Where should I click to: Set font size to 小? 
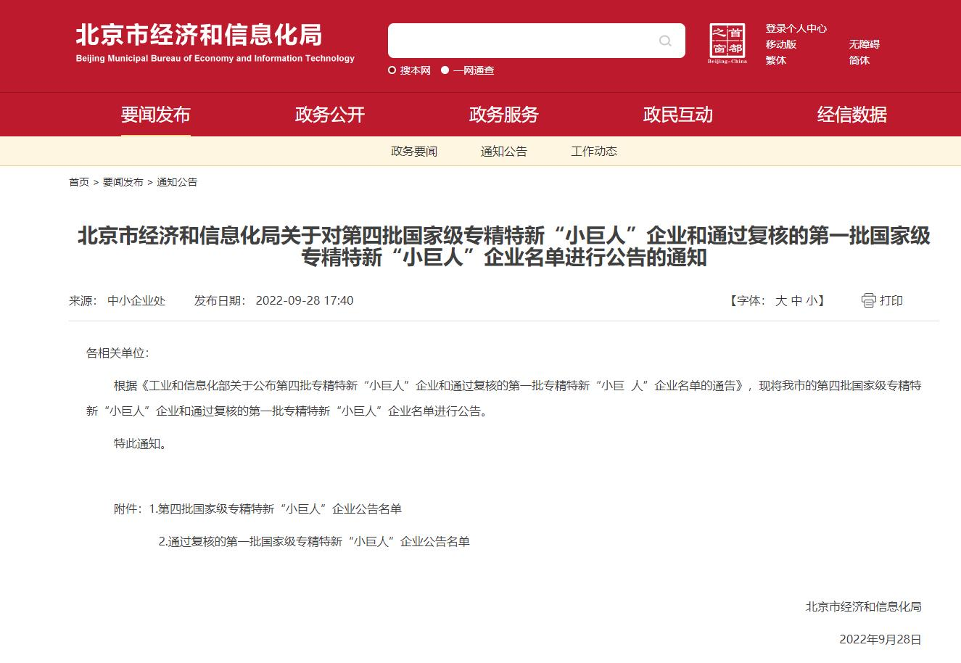(x=811, y=300)
